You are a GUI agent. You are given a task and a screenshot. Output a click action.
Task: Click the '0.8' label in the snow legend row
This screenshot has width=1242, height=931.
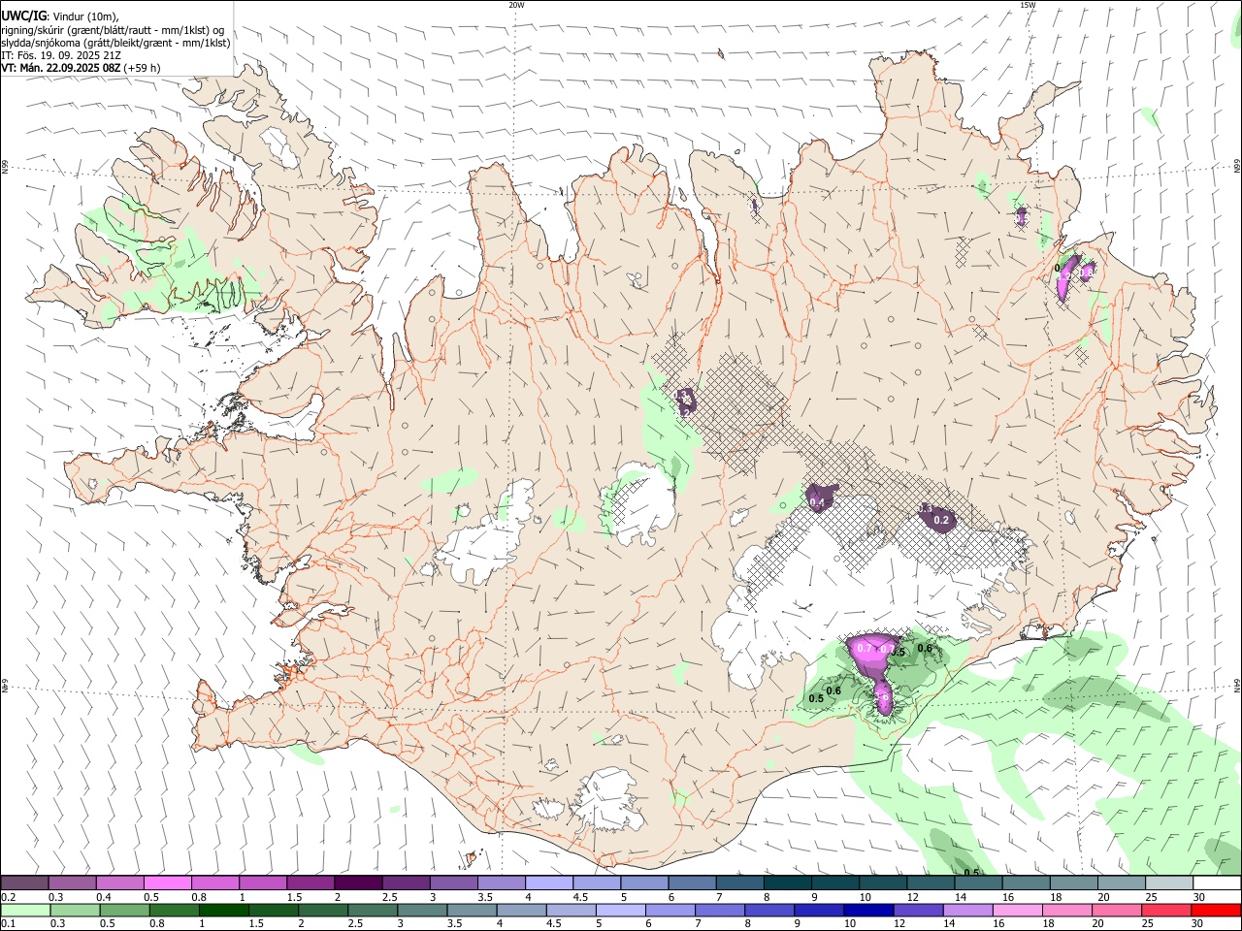[198, 897]
